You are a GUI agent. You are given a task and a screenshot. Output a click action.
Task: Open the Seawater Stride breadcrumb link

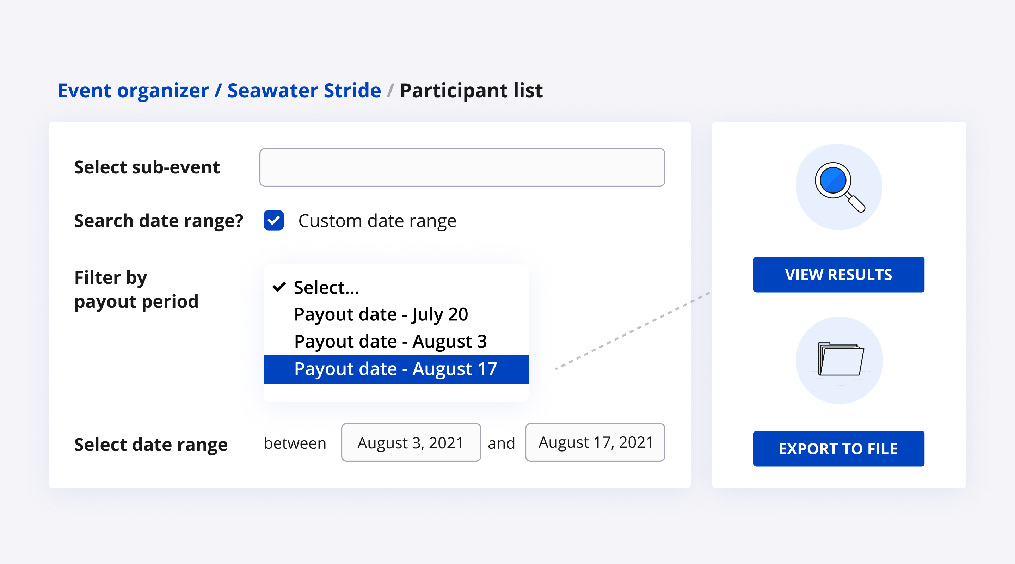click(304, 90)
